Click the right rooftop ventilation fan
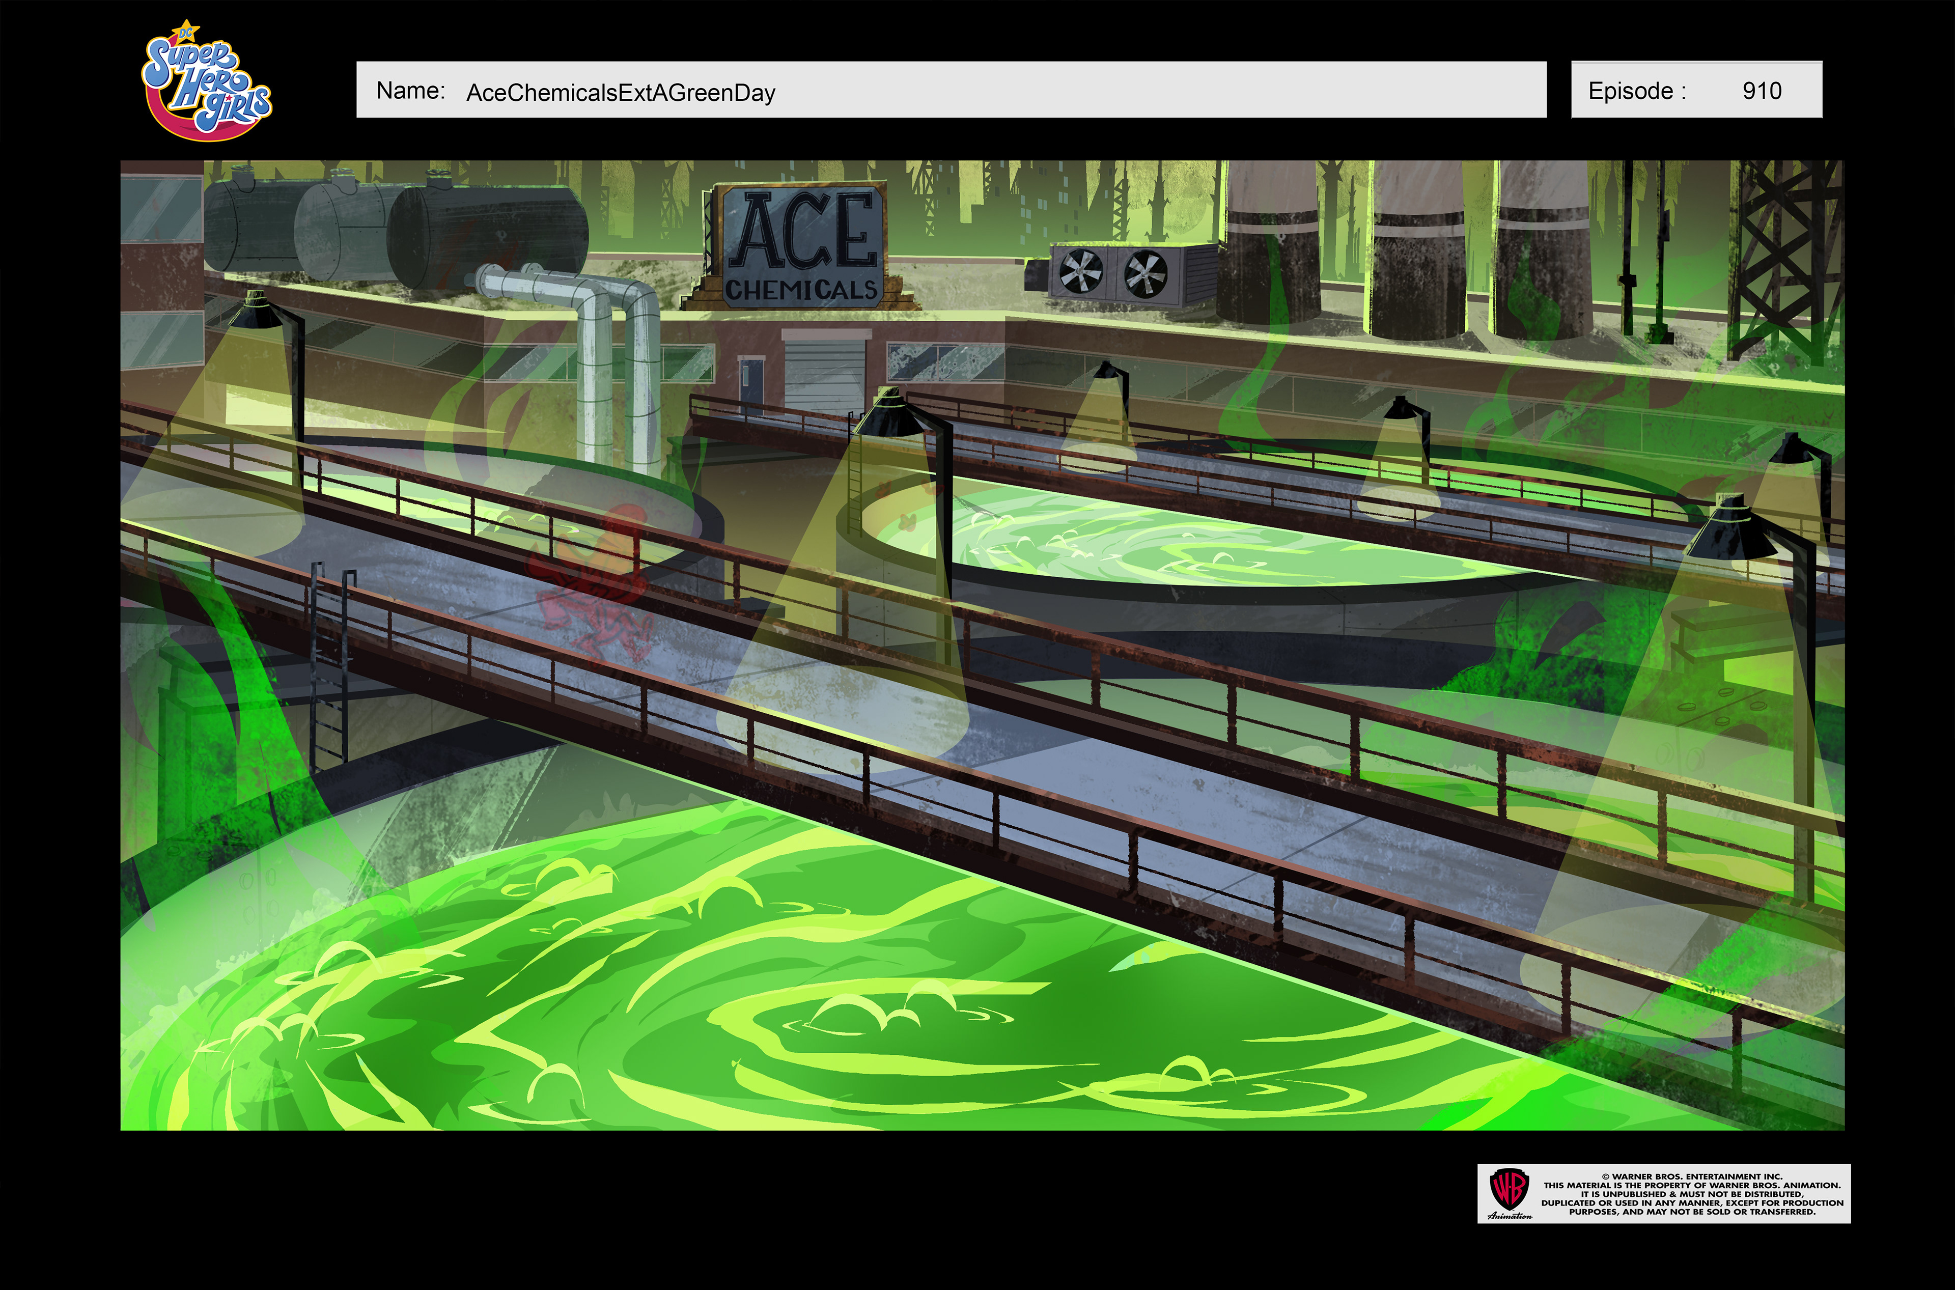 1146,273
